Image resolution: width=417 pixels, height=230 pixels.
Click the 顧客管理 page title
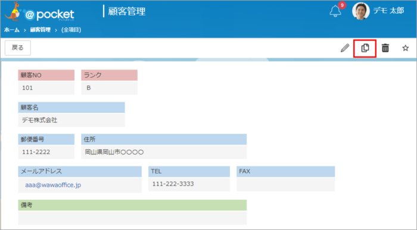click(126, 11)
